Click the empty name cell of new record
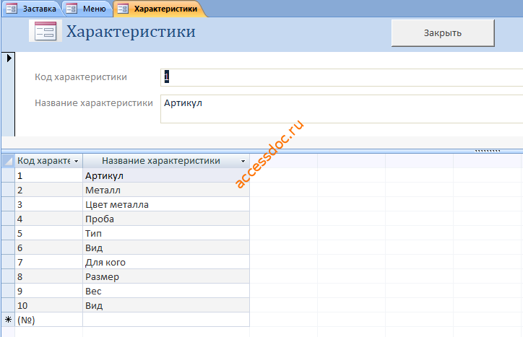Screen dimensions: 523x337 pyautogui.click(x=165, y=320)
